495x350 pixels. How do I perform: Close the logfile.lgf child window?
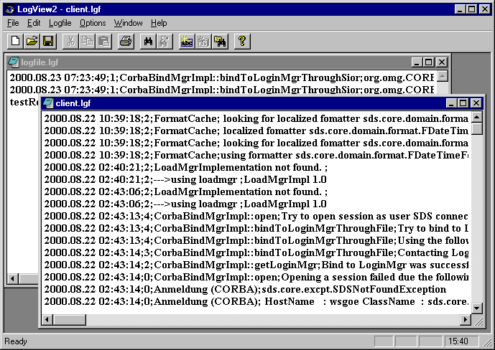tap(442, 62)
